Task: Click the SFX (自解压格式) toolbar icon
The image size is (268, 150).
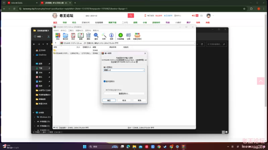Action: tap(137, 36)
